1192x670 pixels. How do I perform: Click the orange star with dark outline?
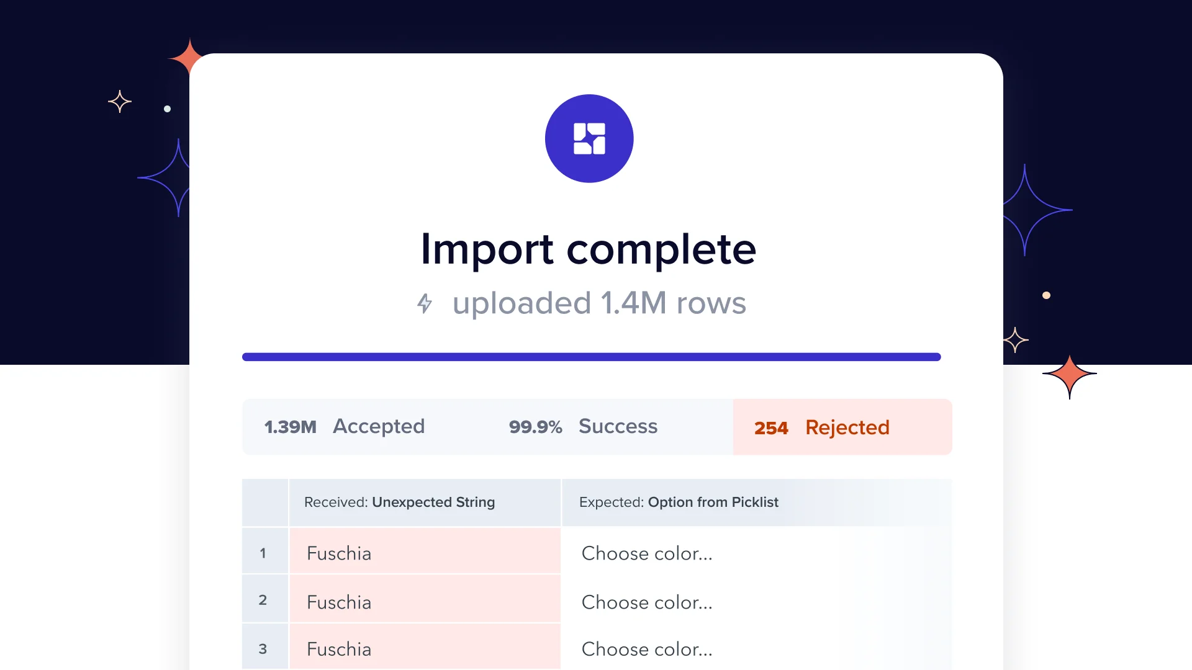tap(1069, 375)
